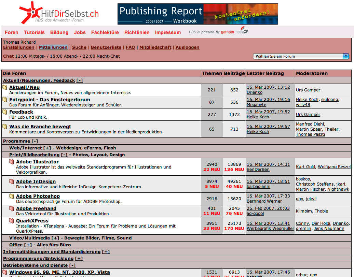This screenshot has width=354, height=277.
Task: Click red folder icon beside Adobe Illustrator
Action: (x=12, y=162)
